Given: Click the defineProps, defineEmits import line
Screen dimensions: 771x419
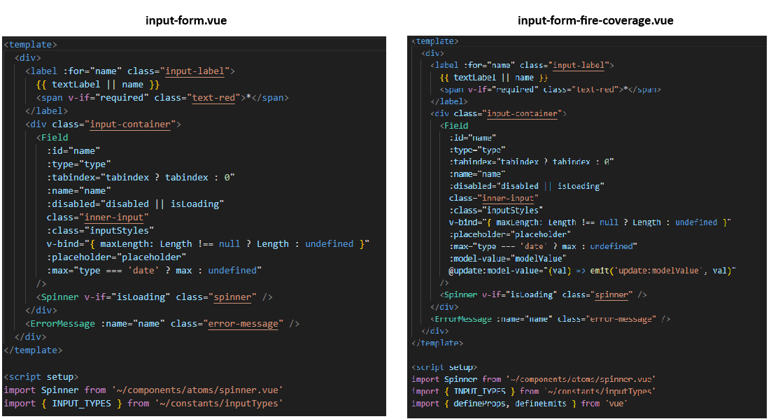Looking at the screenshot, I should pyautogui.click(x=519, y=403).
